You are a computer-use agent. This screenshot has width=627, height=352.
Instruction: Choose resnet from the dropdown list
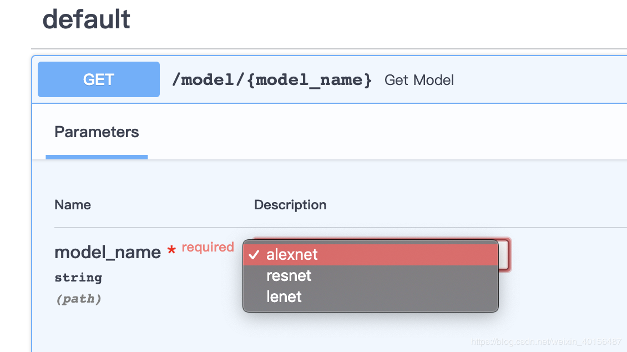pyautogui.click(x=289, y=276)
